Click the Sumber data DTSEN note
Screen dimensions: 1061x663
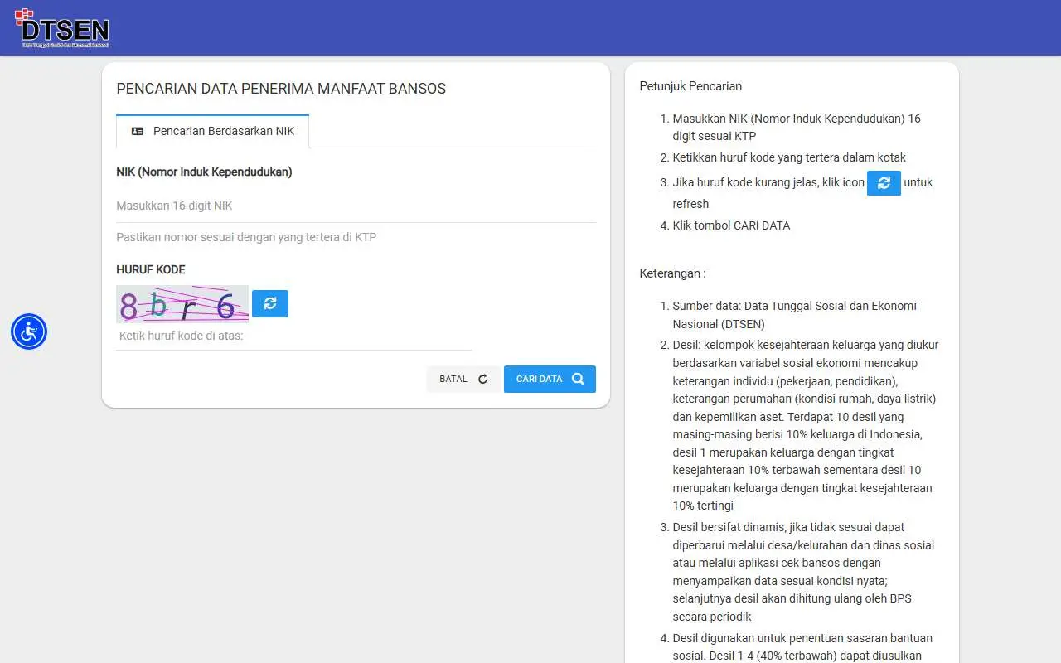(794, 315)
